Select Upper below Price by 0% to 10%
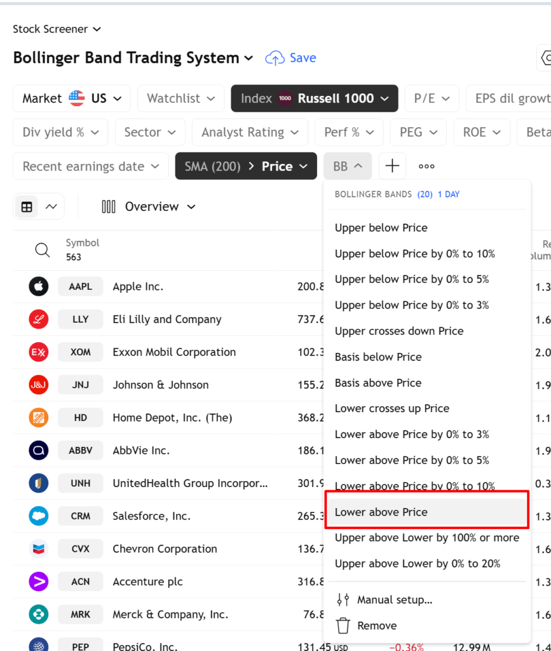Viewport: 551px width, 651px height. (427, 254)
